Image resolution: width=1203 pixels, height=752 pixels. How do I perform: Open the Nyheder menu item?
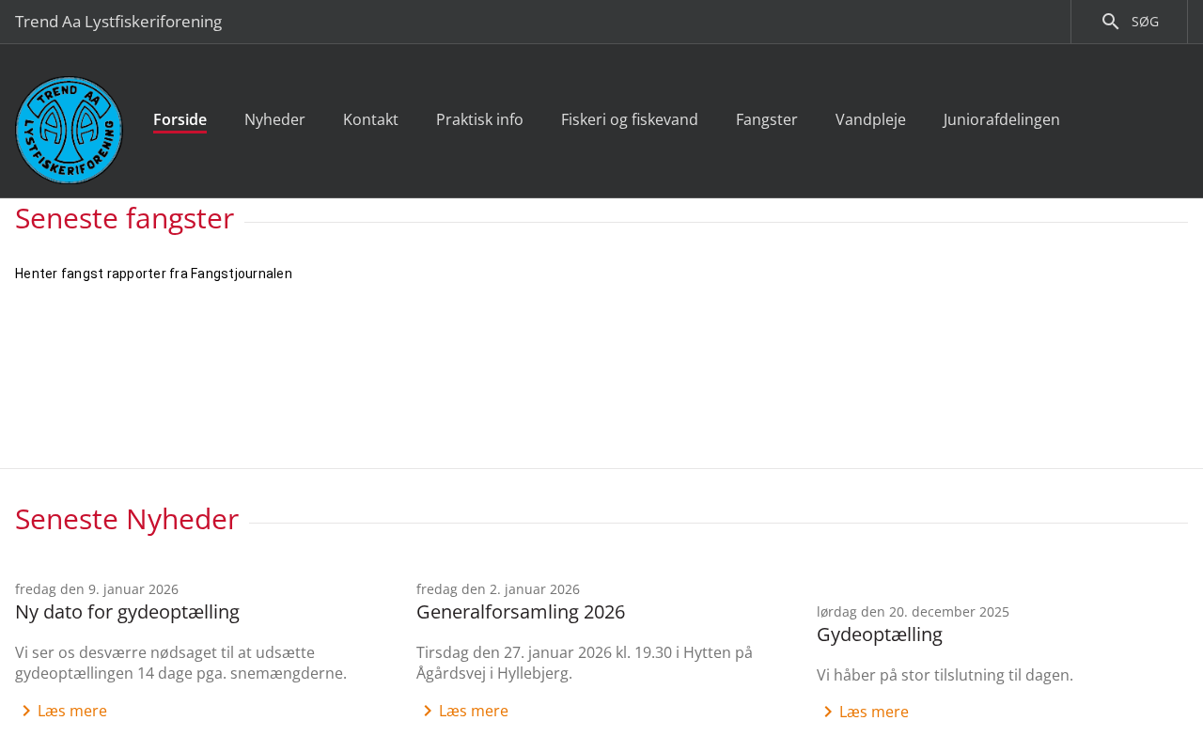click(x=274, y=119)
